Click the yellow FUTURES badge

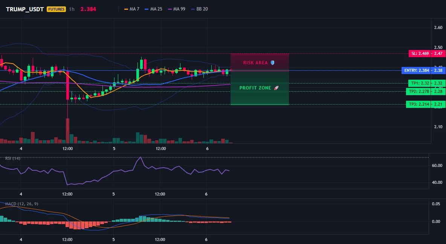click(x=57, y=9)
